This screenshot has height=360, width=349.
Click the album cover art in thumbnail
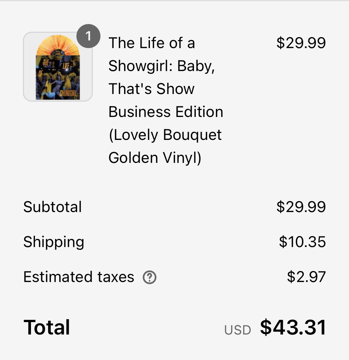pos(58,77)
